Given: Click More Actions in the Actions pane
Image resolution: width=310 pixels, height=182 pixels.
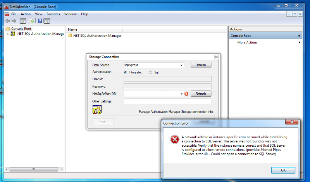Looking at the screenshot, I should tap(247, 42).
